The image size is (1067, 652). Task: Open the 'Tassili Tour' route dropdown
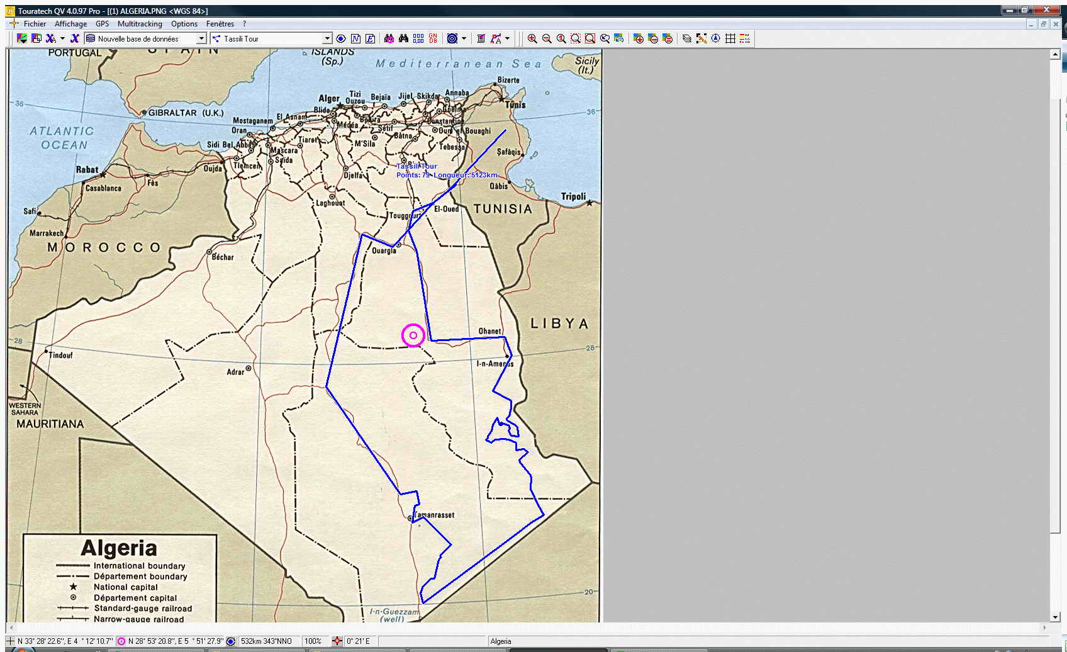coord(327,38)
